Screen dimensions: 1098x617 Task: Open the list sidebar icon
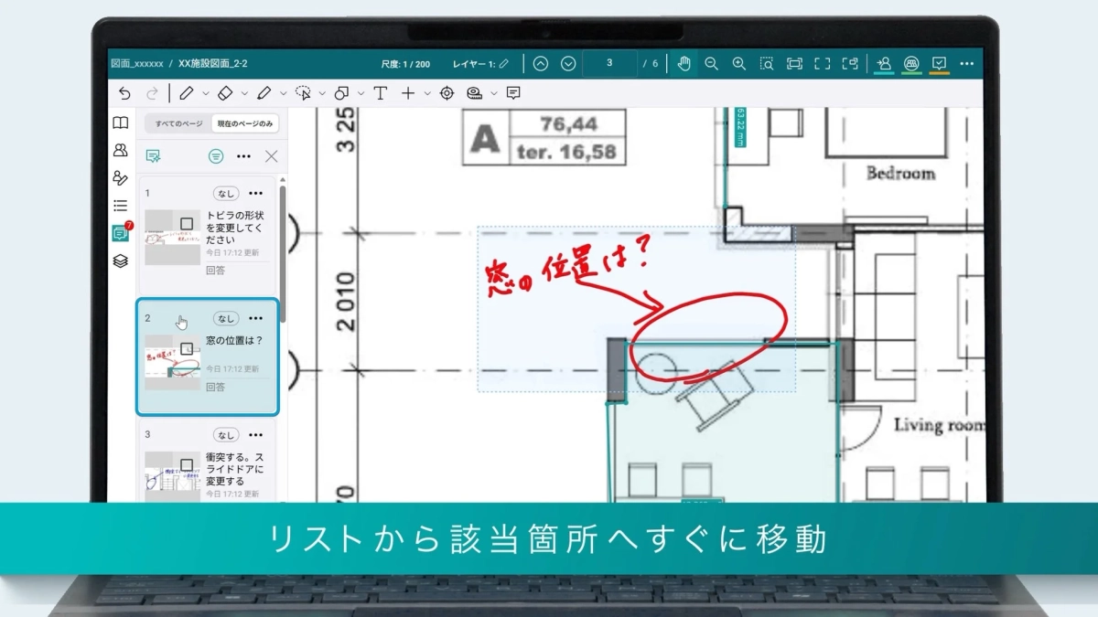click(120, 206)
